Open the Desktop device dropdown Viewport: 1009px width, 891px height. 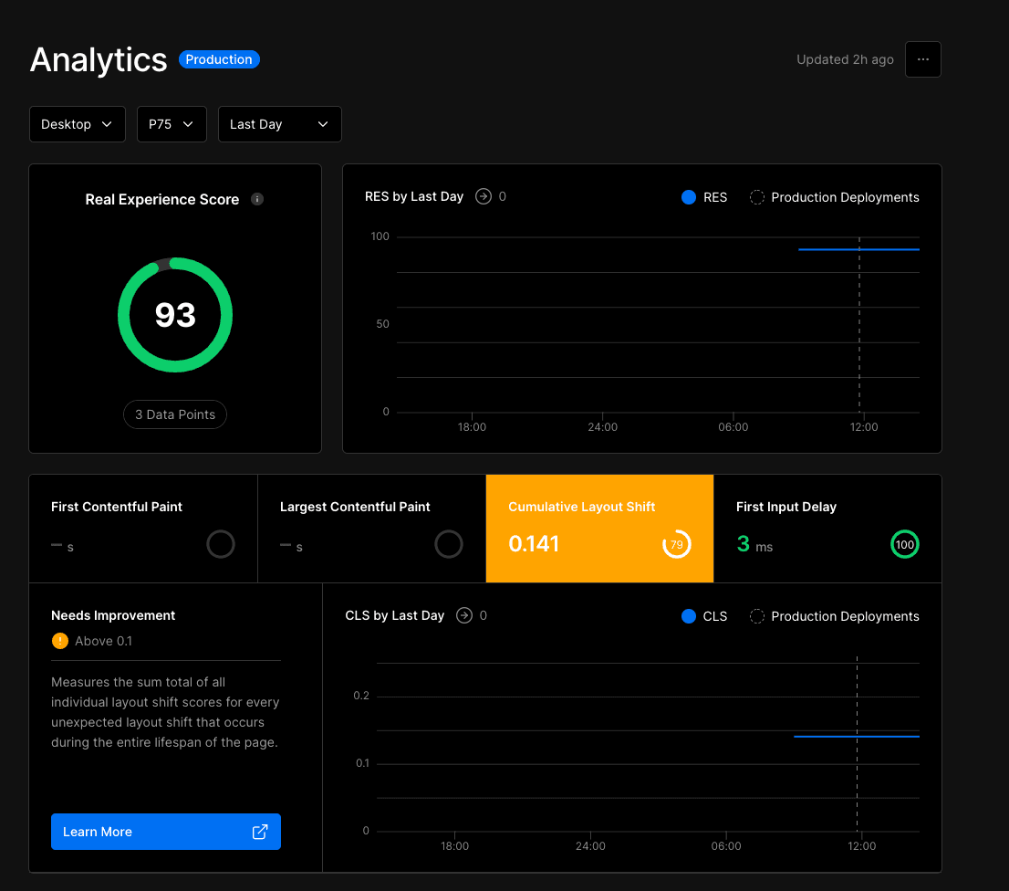tap(77, 124)
